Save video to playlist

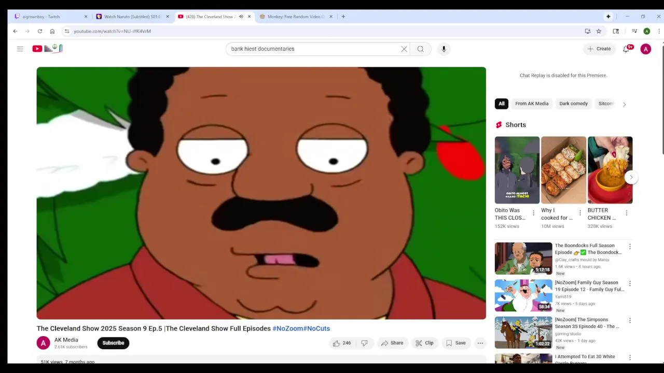click(x=455, y=343)
